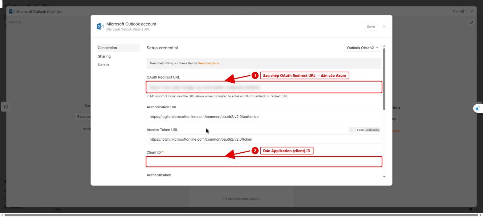Click the Save button in credential dialog
The width and height of the screenshot is (483, 217).
click(371, 26)
